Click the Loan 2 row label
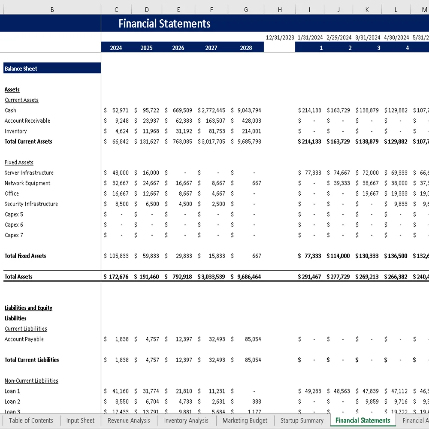 [12, 402]
